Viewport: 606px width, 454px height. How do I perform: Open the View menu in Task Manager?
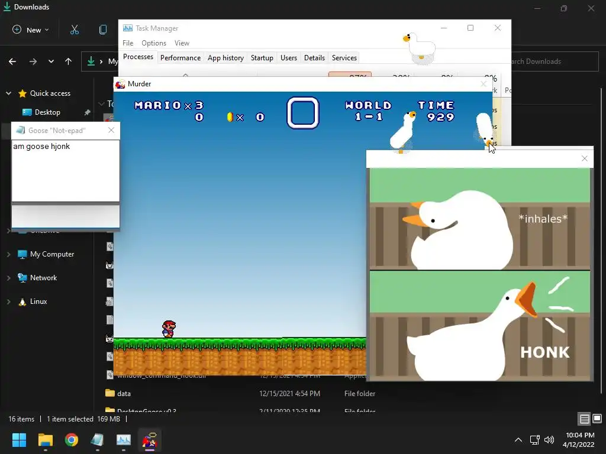182,43
